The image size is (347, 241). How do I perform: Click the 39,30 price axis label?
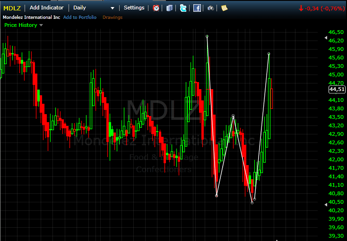coord(336,236)
